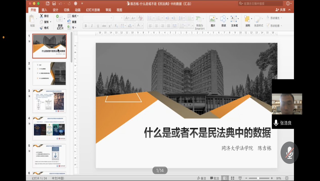Click the Cut (剪切) scissors icon
This screenshot has width=320, height=181.
click(x=41, y=16)
